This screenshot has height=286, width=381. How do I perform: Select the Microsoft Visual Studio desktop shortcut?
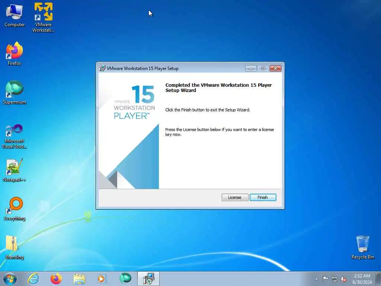pos(15,136)
